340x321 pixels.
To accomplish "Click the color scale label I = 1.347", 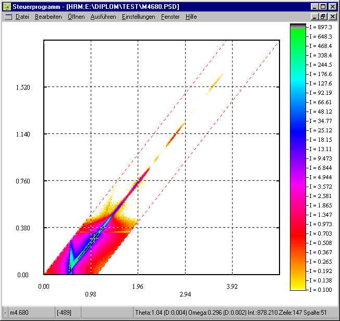I will tap(321, 215).
